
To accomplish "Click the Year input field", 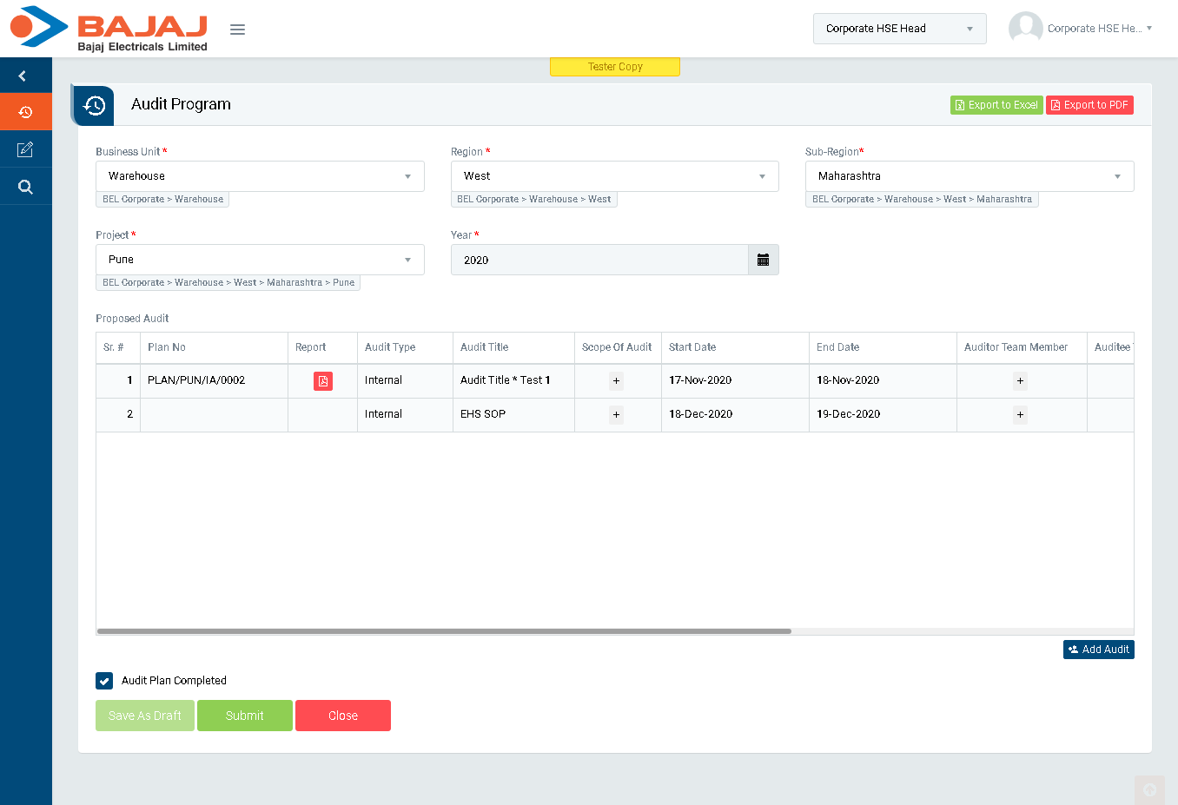I will (599, 260).
